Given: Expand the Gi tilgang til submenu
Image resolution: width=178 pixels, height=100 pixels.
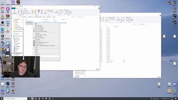Looking at the screenshot, I should (x=46, y=33).
